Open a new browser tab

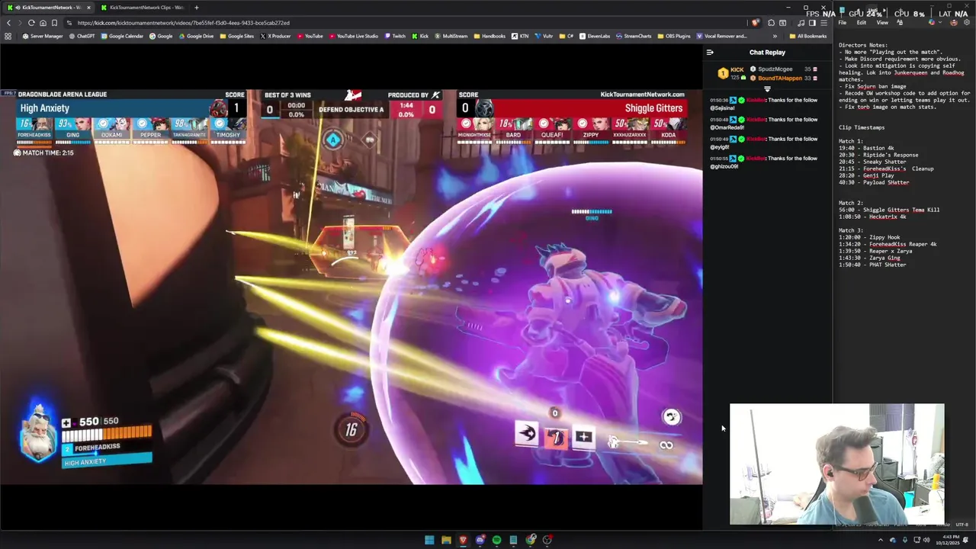pos(196,8)
